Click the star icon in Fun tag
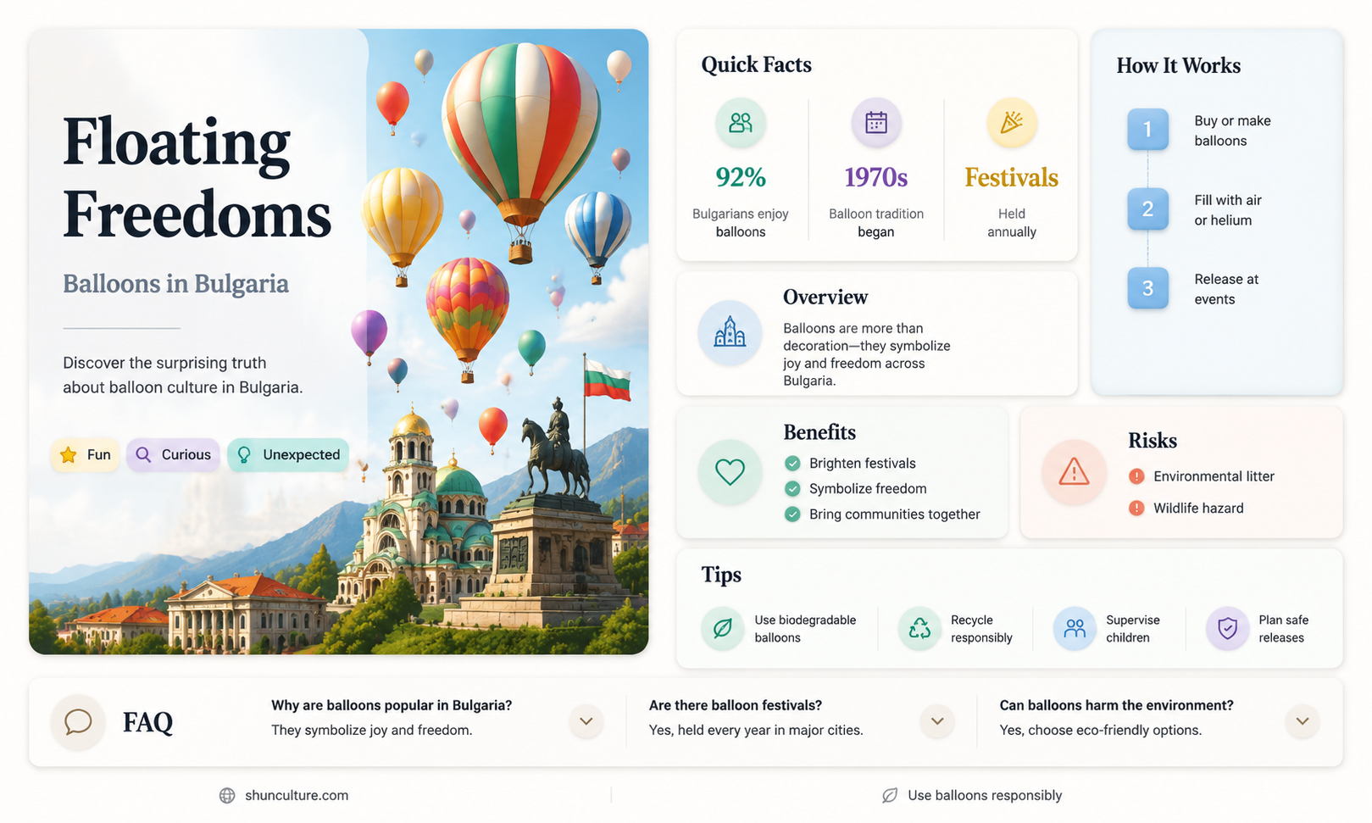This screenshot has width=1372, height=823. tap(69, 455)
